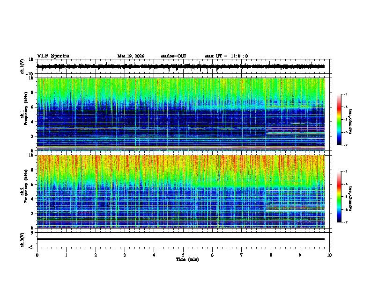
Task: Click the ch.1 voltage waveform trace
Action: pos(180,66)
